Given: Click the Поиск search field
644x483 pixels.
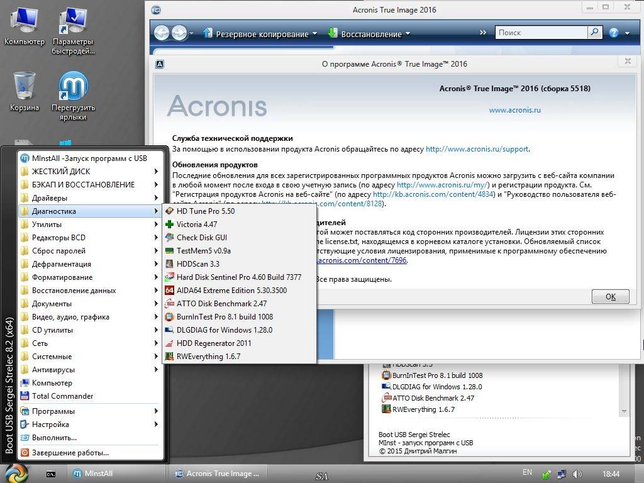Looking at the screenshot, I should [x=541, y=33].
